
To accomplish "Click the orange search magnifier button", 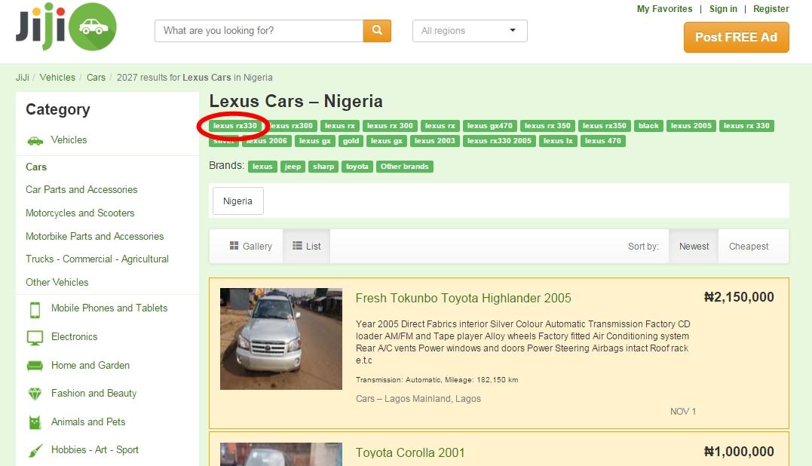I will pyautogui.click(x=377, y=31).
